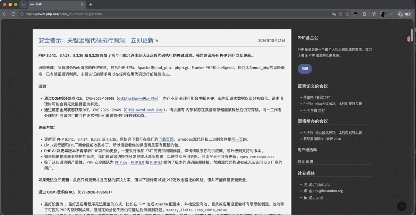Viewport: 416px width, 215px height.
Task: Open Settings and more ellipsis menu
Action: point(391,14)
